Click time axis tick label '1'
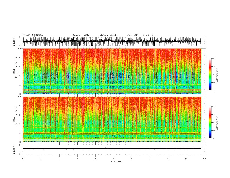230x178 pixels. [x=41, y=159]
